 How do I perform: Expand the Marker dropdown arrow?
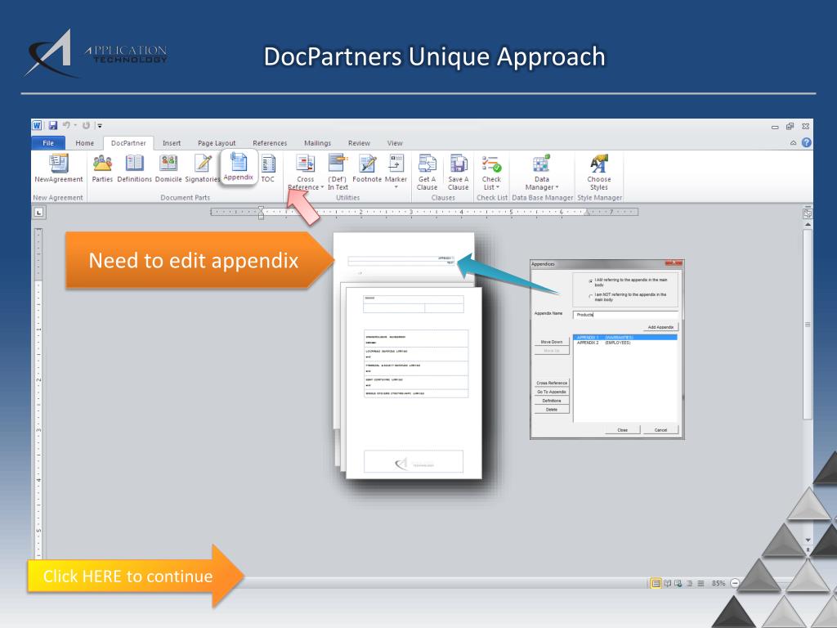(x=396, y=187)
